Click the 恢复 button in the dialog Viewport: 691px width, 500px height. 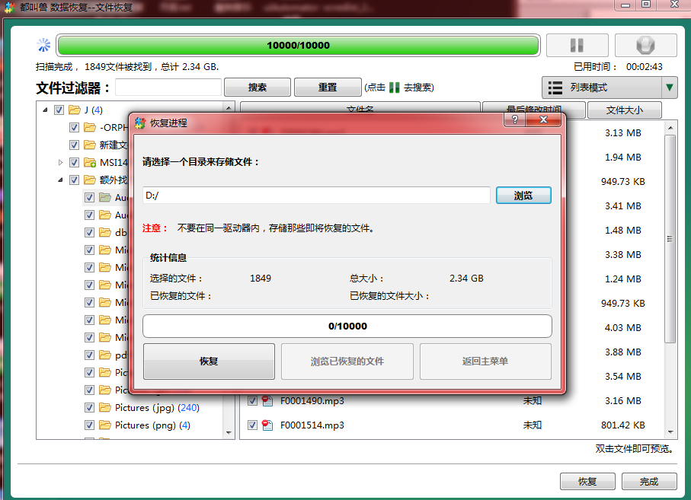[x=209, y=361]
